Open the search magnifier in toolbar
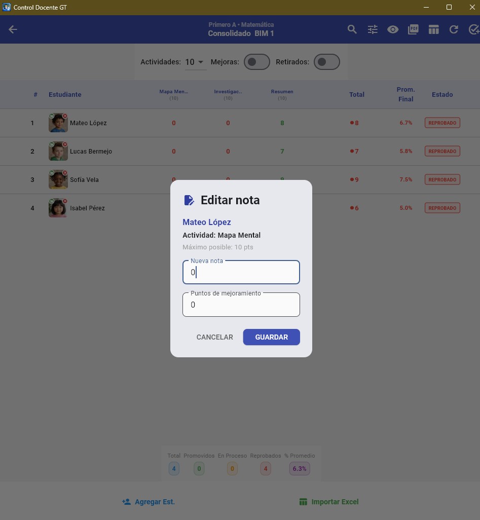 (x=352, y=29)
